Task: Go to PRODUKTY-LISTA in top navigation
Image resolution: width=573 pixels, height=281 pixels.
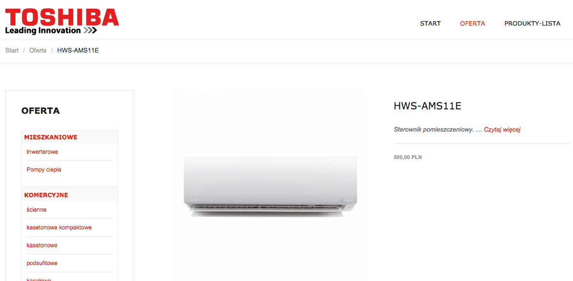Action: click(x=532, y=23)
